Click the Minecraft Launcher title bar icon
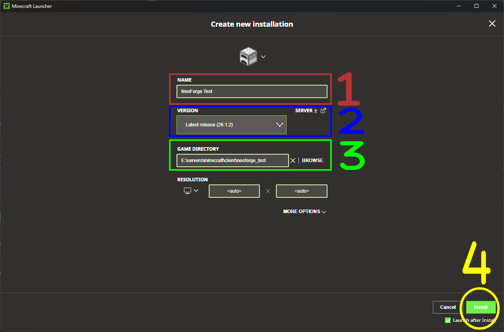The image size is (504, 332). pos(7,6)
